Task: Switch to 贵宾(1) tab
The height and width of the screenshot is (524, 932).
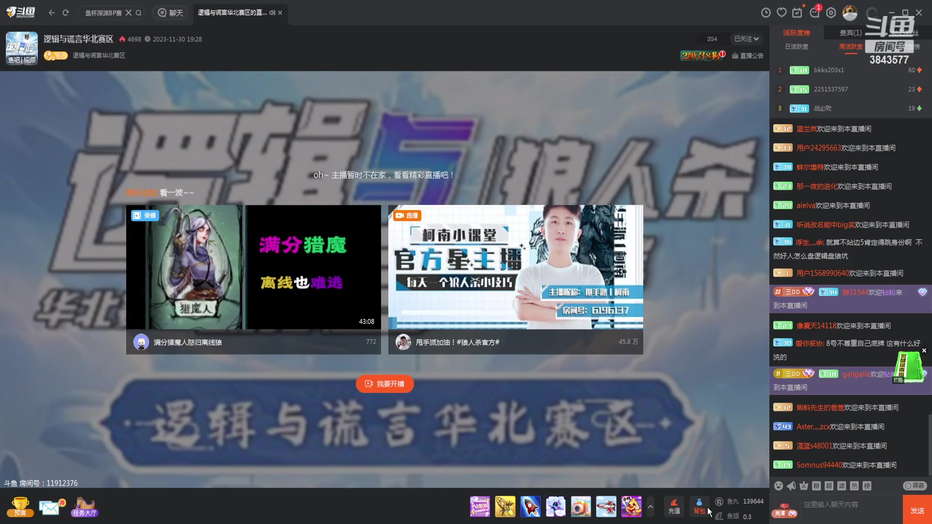Action: click(x=850, y=33)
